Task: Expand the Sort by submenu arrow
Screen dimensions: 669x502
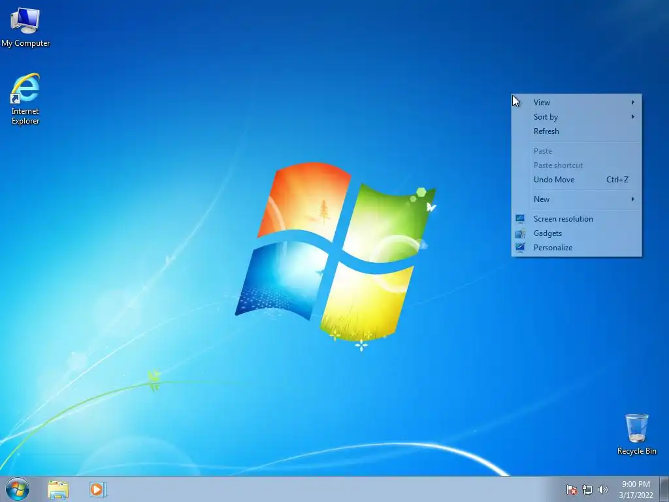Action: click(633, 116)
